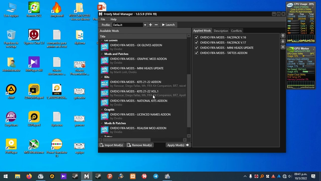Click the Windows Start button
Viewport: 321px width, 181px height.
pos(6,176)
